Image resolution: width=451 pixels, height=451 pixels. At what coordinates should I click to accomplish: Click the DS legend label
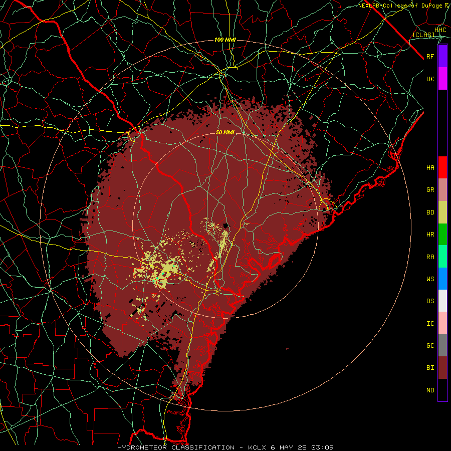(x=430, y=301)
